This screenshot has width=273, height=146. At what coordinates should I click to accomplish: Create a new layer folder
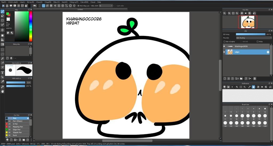tap(241, 79)
